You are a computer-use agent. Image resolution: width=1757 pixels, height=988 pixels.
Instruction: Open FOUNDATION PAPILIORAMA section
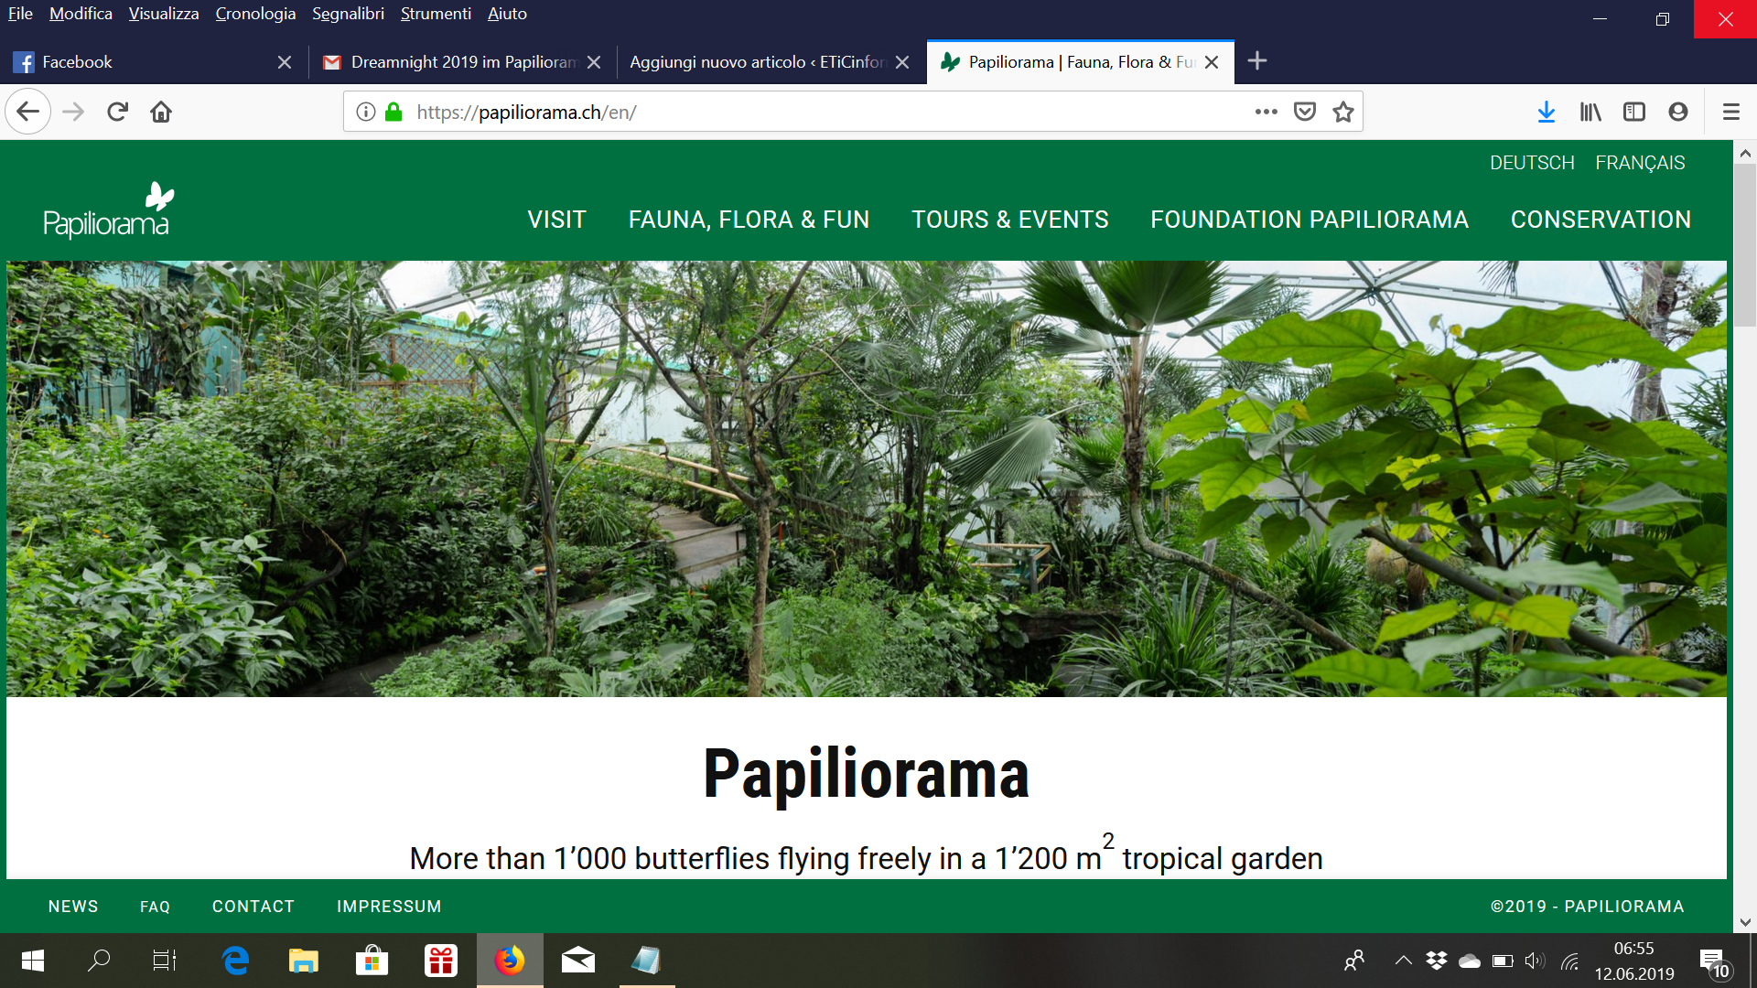(x=1309, y=220)
